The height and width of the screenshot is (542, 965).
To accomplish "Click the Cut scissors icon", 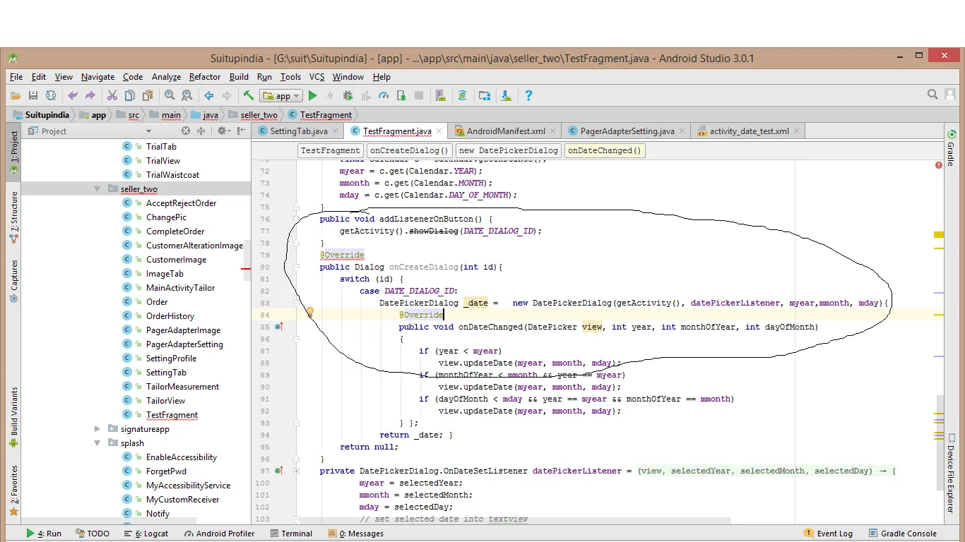I will [112, 95].
